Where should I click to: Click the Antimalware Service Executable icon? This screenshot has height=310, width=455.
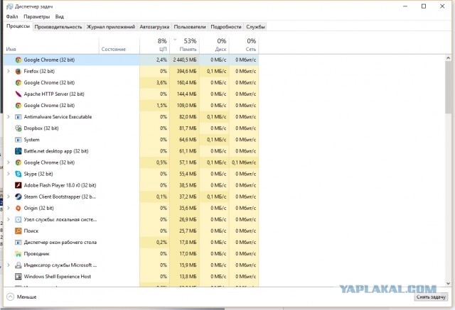point(18,117)
